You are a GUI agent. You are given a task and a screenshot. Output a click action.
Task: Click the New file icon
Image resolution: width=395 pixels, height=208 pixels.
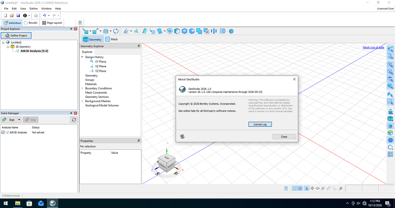(6, 15)
